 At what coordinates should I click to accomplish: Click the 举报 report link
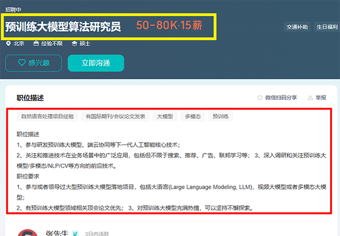(x=321, y=98)
